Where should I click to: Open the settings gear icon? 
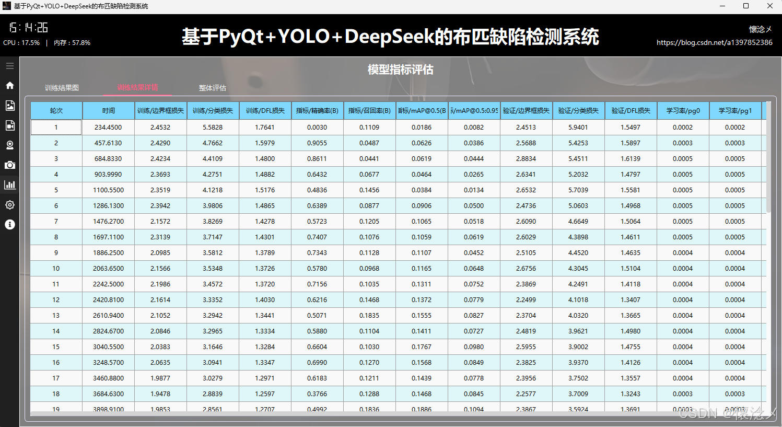coord(9,205)
